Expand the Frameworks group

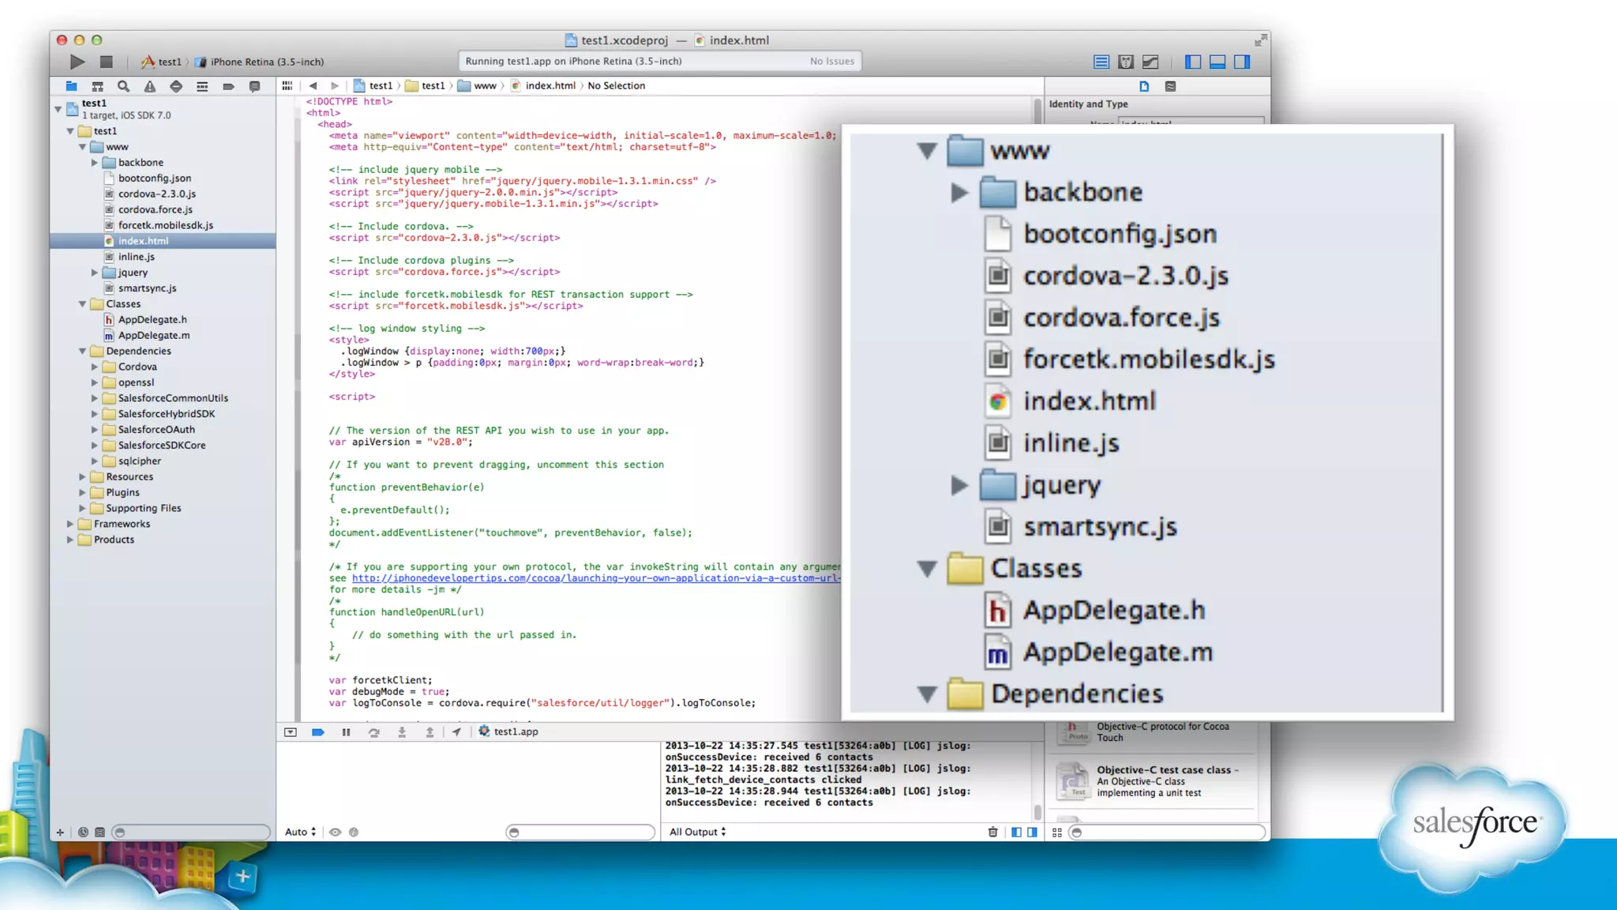click(x=70, y=524)
